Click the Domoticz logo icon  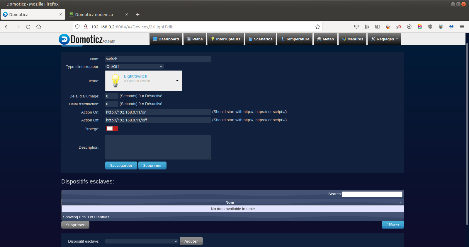click(x=64, y=39)
